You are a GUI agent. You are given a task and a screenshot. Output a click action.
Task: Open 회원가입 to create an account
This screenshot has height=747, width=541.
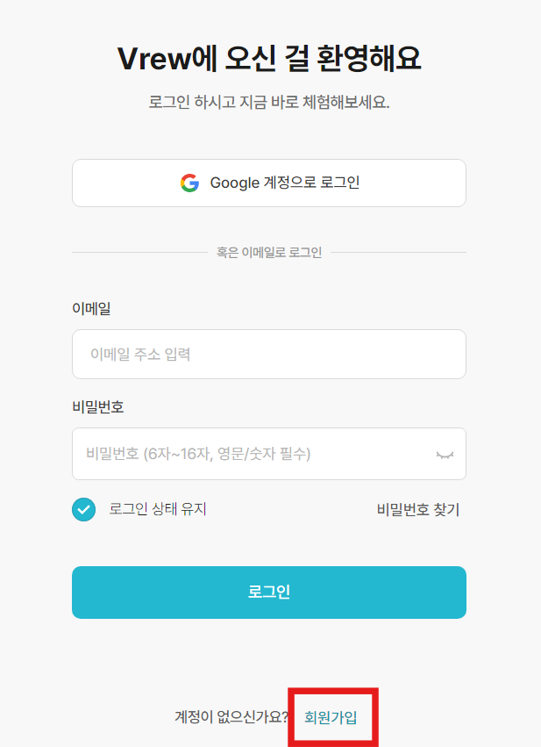point(333,717)
